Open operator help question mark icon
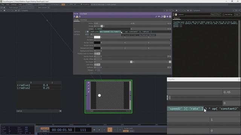This screenshot has height=135, width=241. (74, 16)
